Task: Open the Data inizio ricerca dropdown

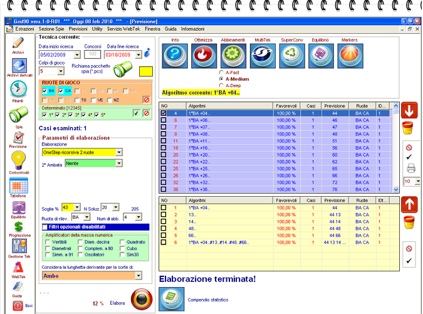Action: pyautogui.click(x=77, y=55)
